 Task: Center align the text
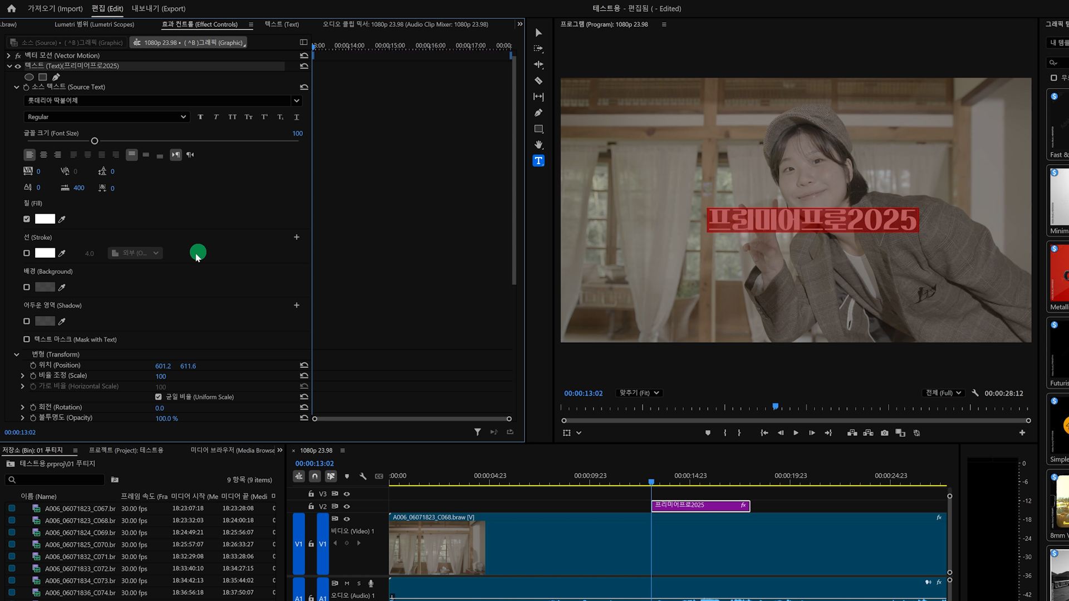43,155
